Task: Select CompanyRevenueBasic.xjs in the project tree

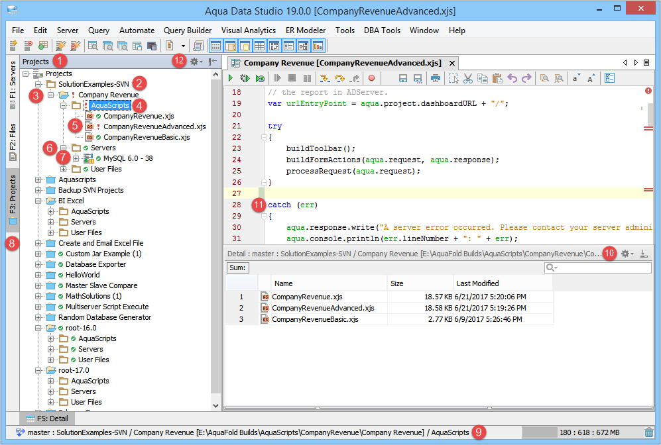Action: tap(147, 137)
